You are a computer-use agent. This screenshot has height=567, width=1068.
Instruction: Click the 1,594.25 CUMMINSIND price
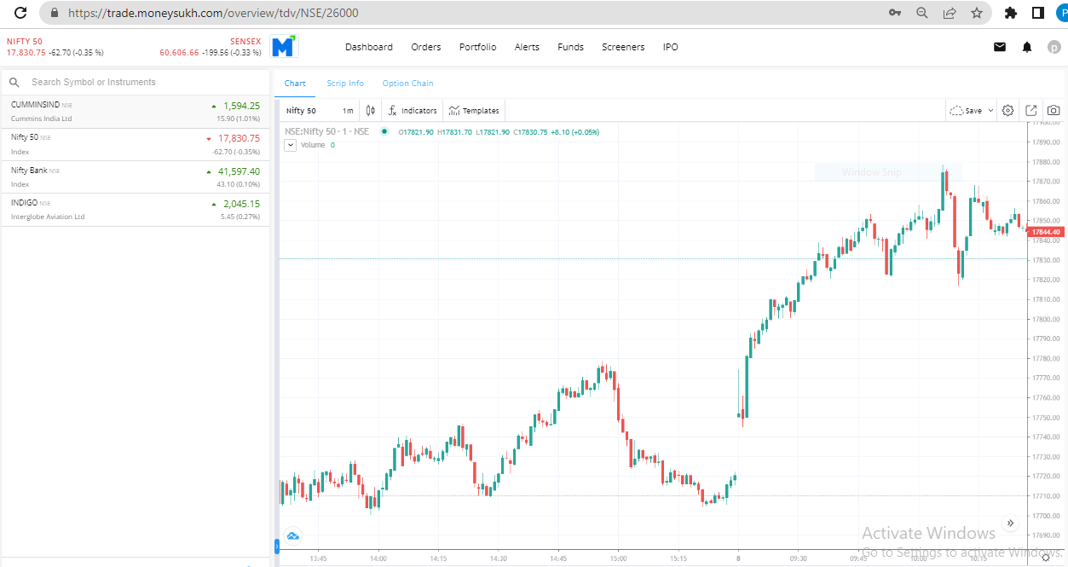[241, 106]
